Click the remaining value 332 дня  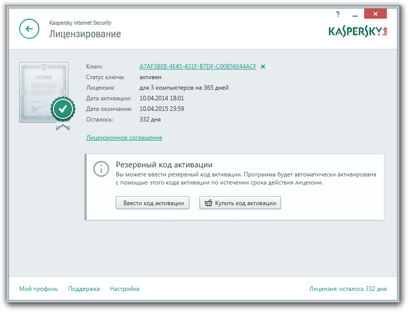tap(150, 119)
